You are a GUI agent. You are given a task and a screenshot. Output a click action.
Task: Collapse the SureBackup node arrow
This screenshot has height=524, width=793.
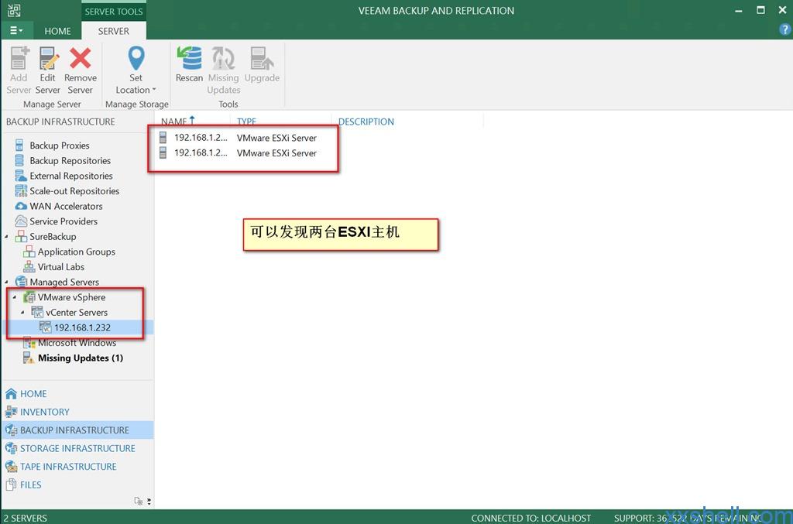(6, 237)
